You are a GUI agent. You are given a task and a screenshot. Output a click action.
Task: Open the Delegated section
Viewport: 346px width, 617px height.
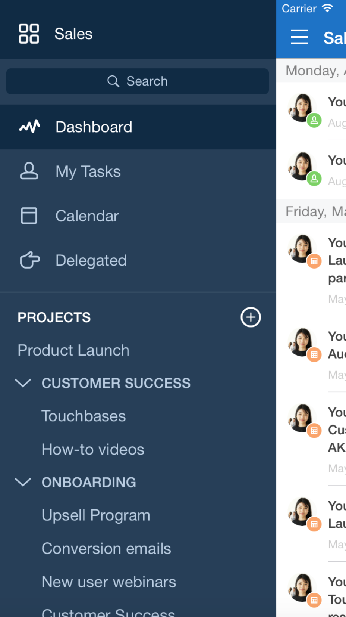coord(91,261)
